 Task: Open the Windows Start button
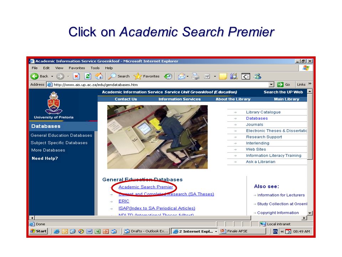38,231
